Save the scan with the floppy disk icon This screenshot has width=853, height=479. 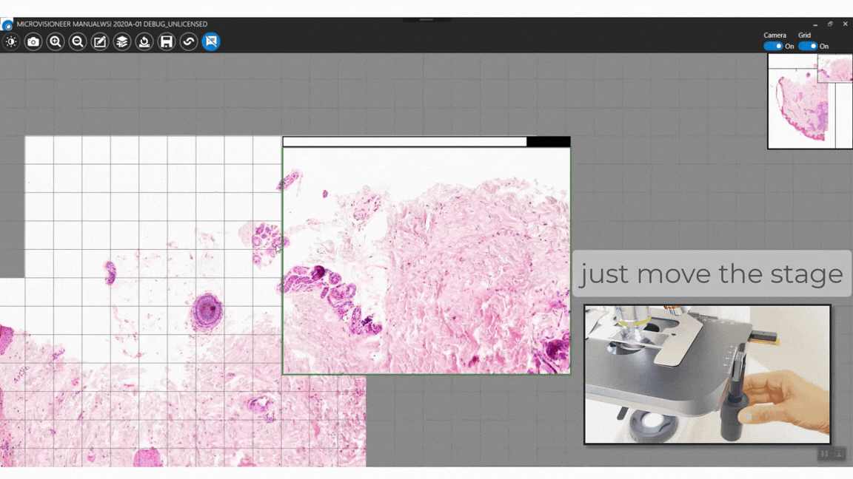click(x=167, y=42)
